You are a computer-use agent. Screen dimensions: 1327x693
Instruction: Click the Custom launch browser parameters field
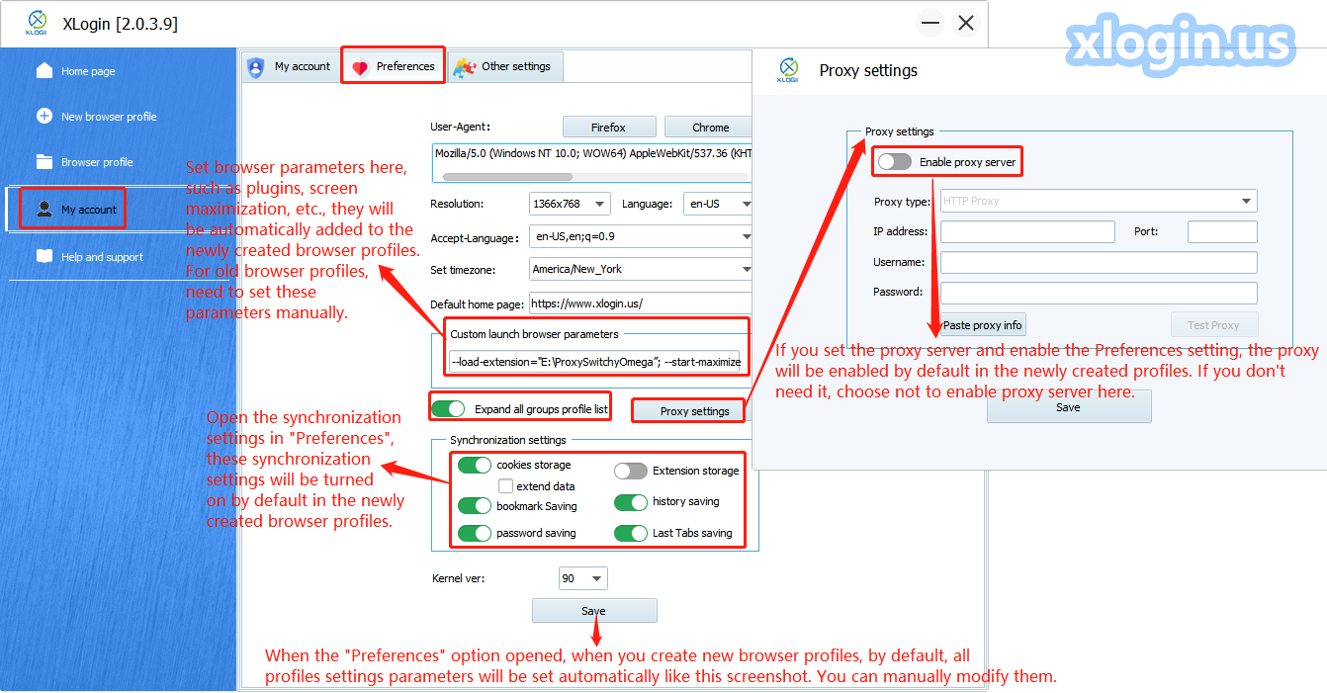tap(595, 362)
